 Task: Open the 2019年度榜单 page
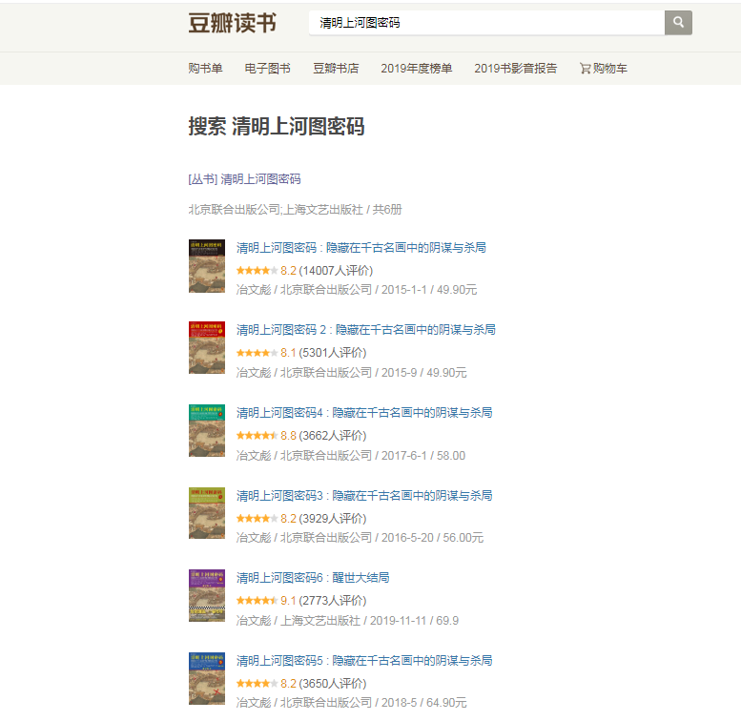point(417,69)
